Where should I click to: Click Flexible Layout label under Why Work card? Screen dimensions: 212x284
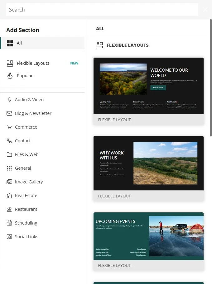pos(114,196)
